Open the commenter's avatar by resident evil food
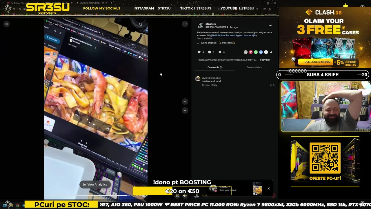This screenshot has height=209, width=371. [x=198, y=79]
